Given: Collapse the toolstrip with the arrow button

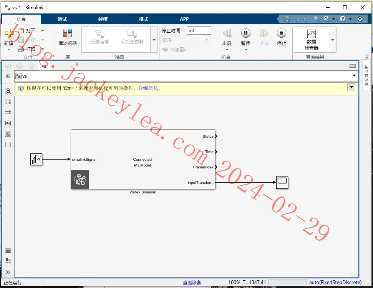Looking at the screenshot, I should coord(367,57).
